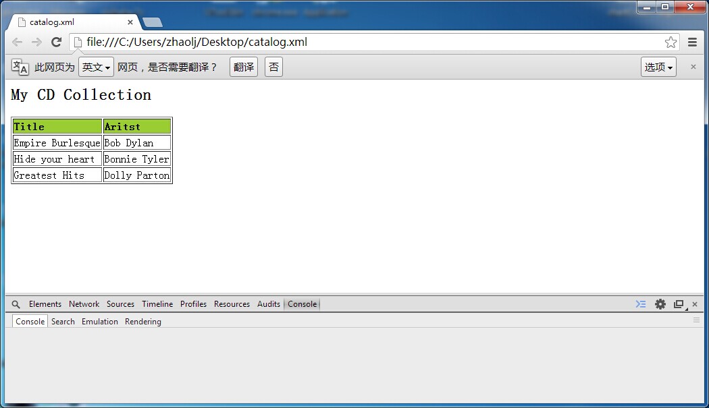Open the 选项 options dropdown
This screenshot has height=408, width=709.
(x=658, y=67)
